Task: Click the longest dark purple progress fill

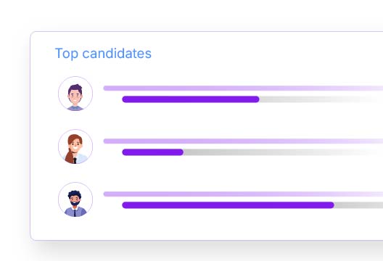Action: [228, 205]
